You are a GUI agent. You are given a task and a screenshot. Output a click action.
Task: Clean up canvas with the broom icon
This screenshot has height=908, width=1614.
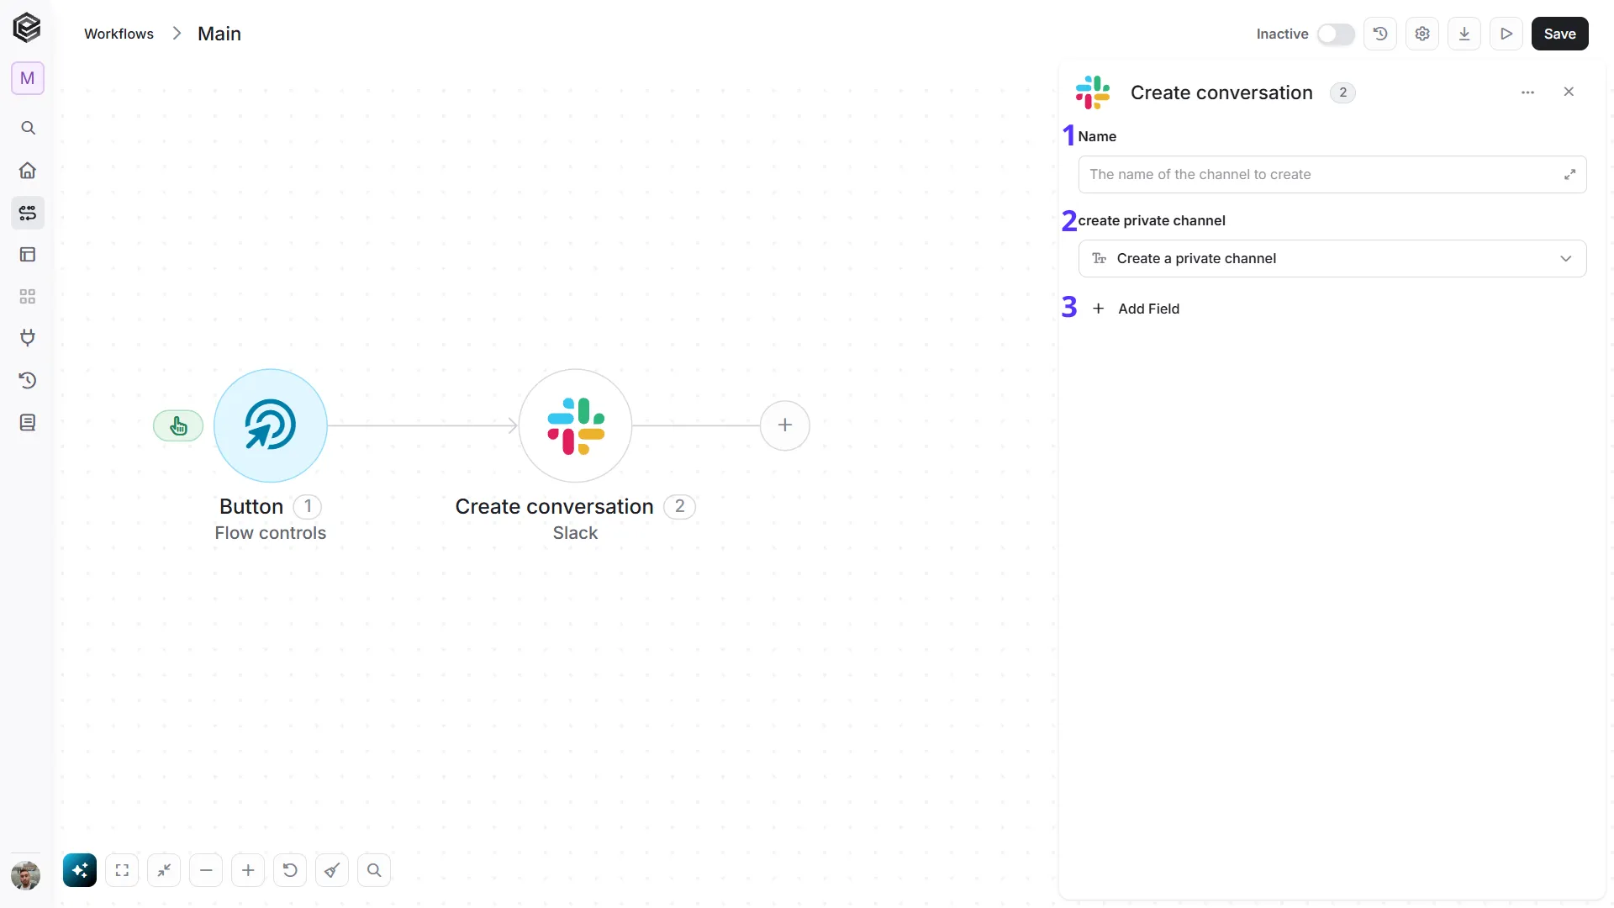pos(332,870)
